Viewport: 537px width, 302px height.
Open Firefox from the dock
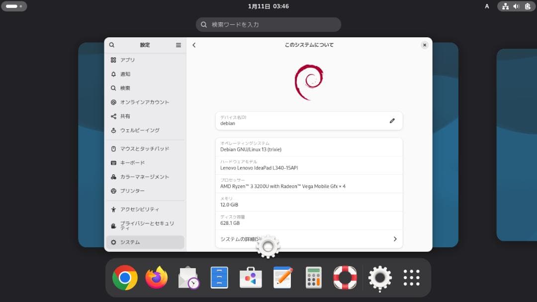pos(156,278)
